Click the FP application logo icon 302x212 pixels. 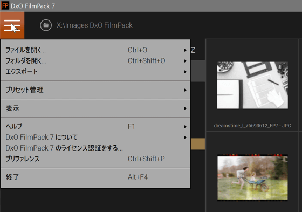5,5
